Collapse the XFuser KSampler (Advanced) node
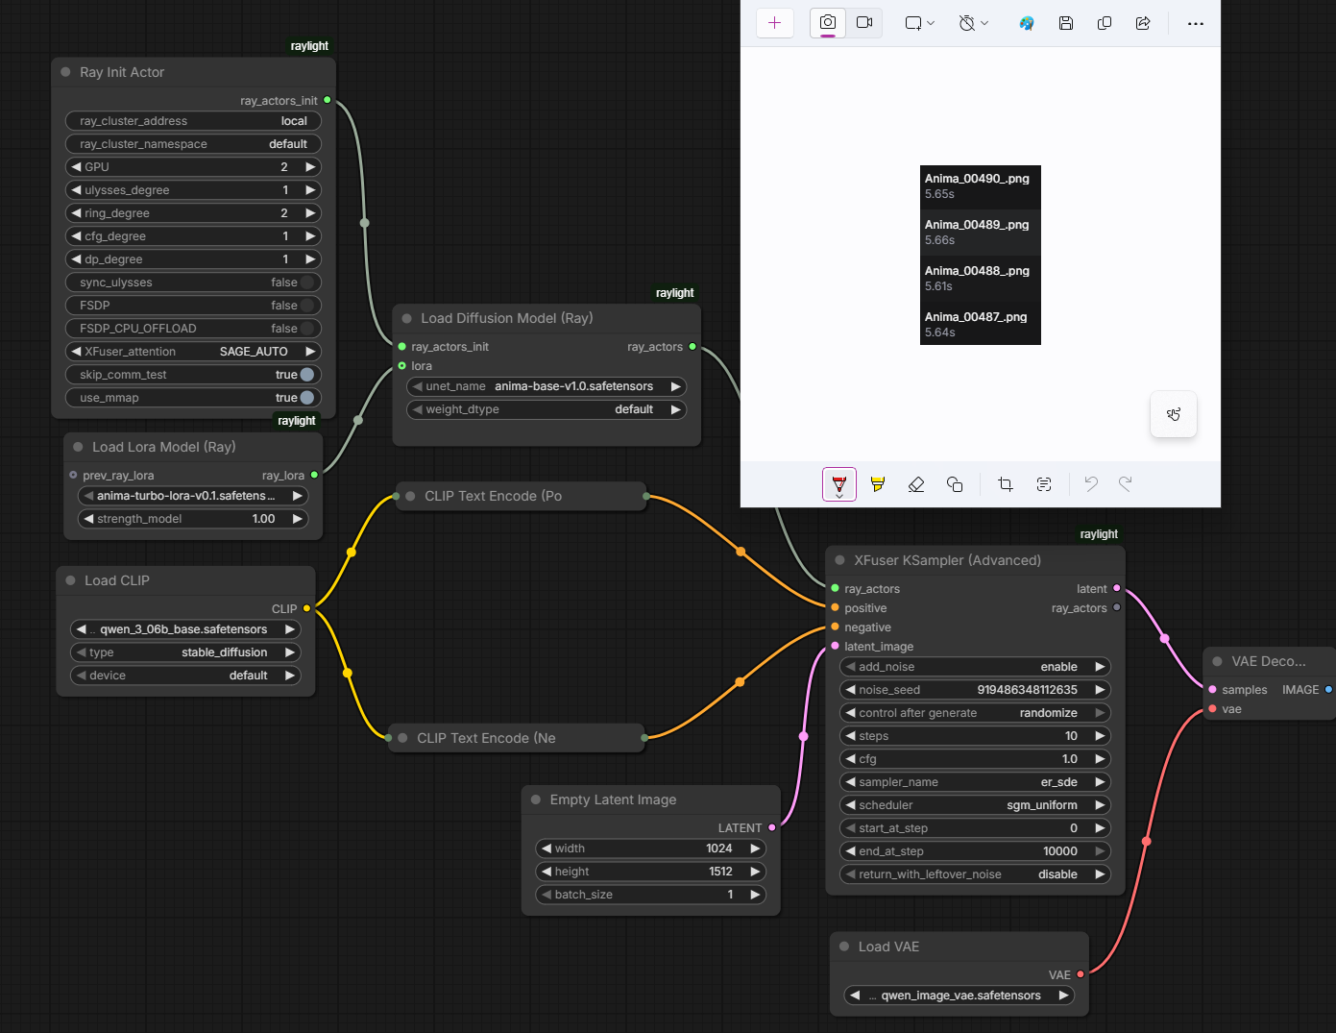This screenshot has height=1033, width=1336. 840,560
